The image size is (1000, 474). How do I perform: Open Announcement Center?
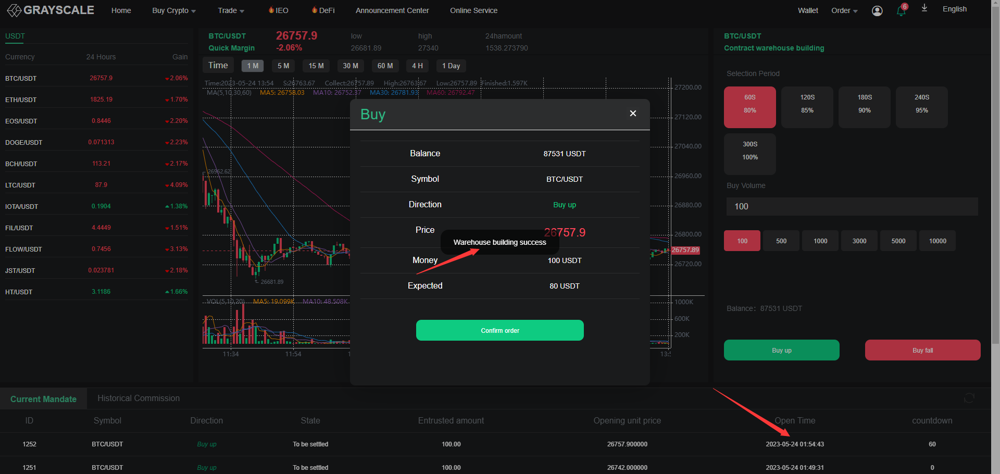[392, 10]
